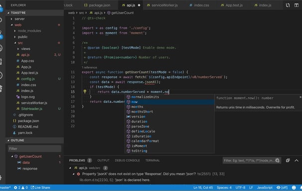Click the outline Filter input field
Screen dimensions: 302x191
(35, 149)
